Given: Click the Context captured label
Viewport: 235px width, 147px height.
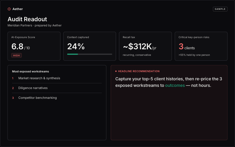Looking at the screenshot, I should pos(78,37).
